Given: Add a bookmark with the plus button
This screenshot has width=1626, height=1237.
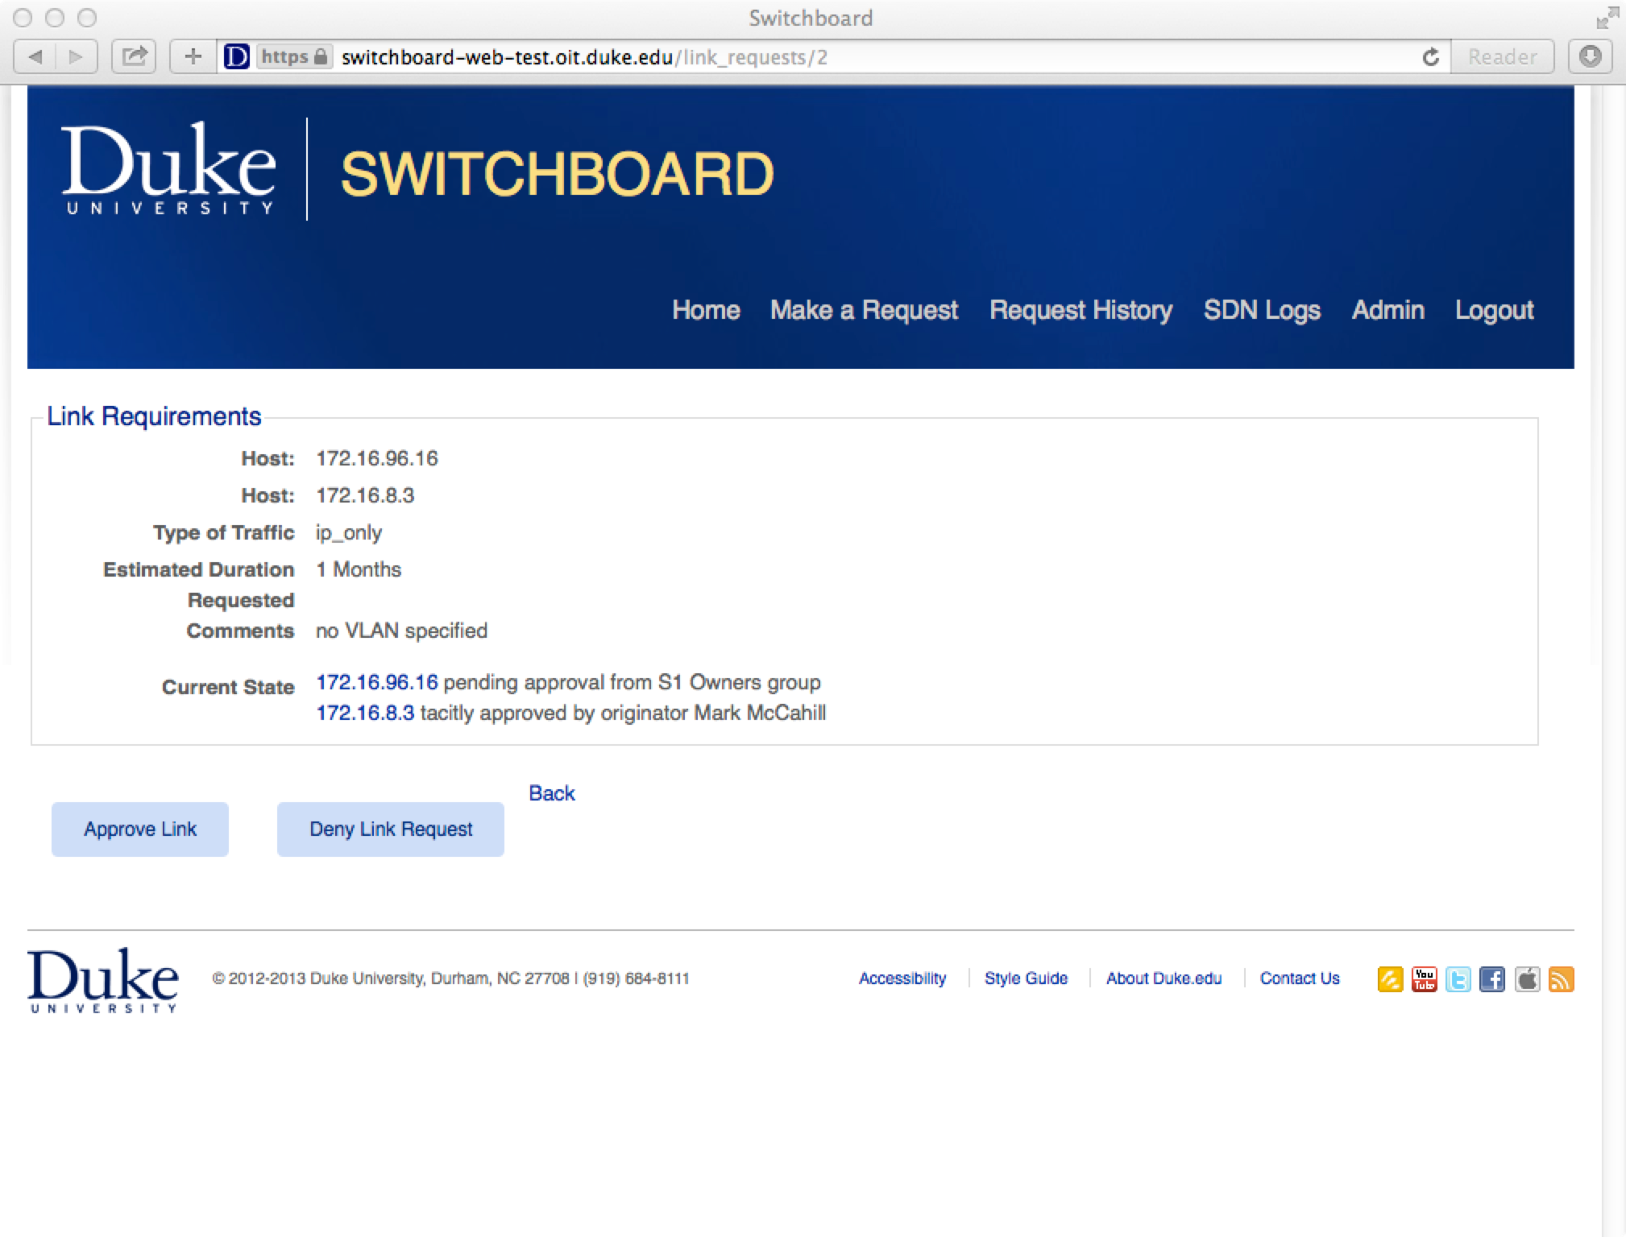Looking at the screenshot, I should click(193, 57).
